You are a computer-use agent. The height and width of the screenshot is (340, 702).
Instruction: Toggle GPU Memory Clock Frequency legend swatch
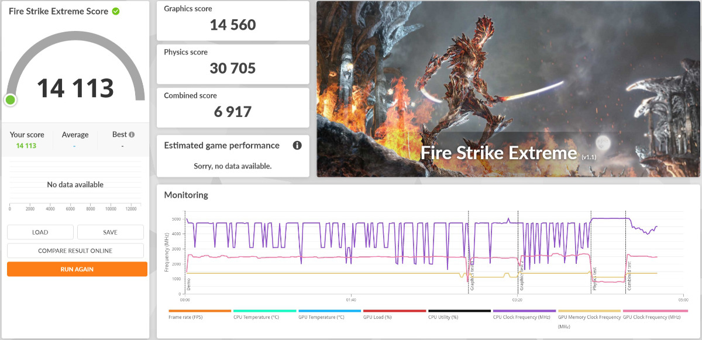pyautogui.click(x=589, y=311)
